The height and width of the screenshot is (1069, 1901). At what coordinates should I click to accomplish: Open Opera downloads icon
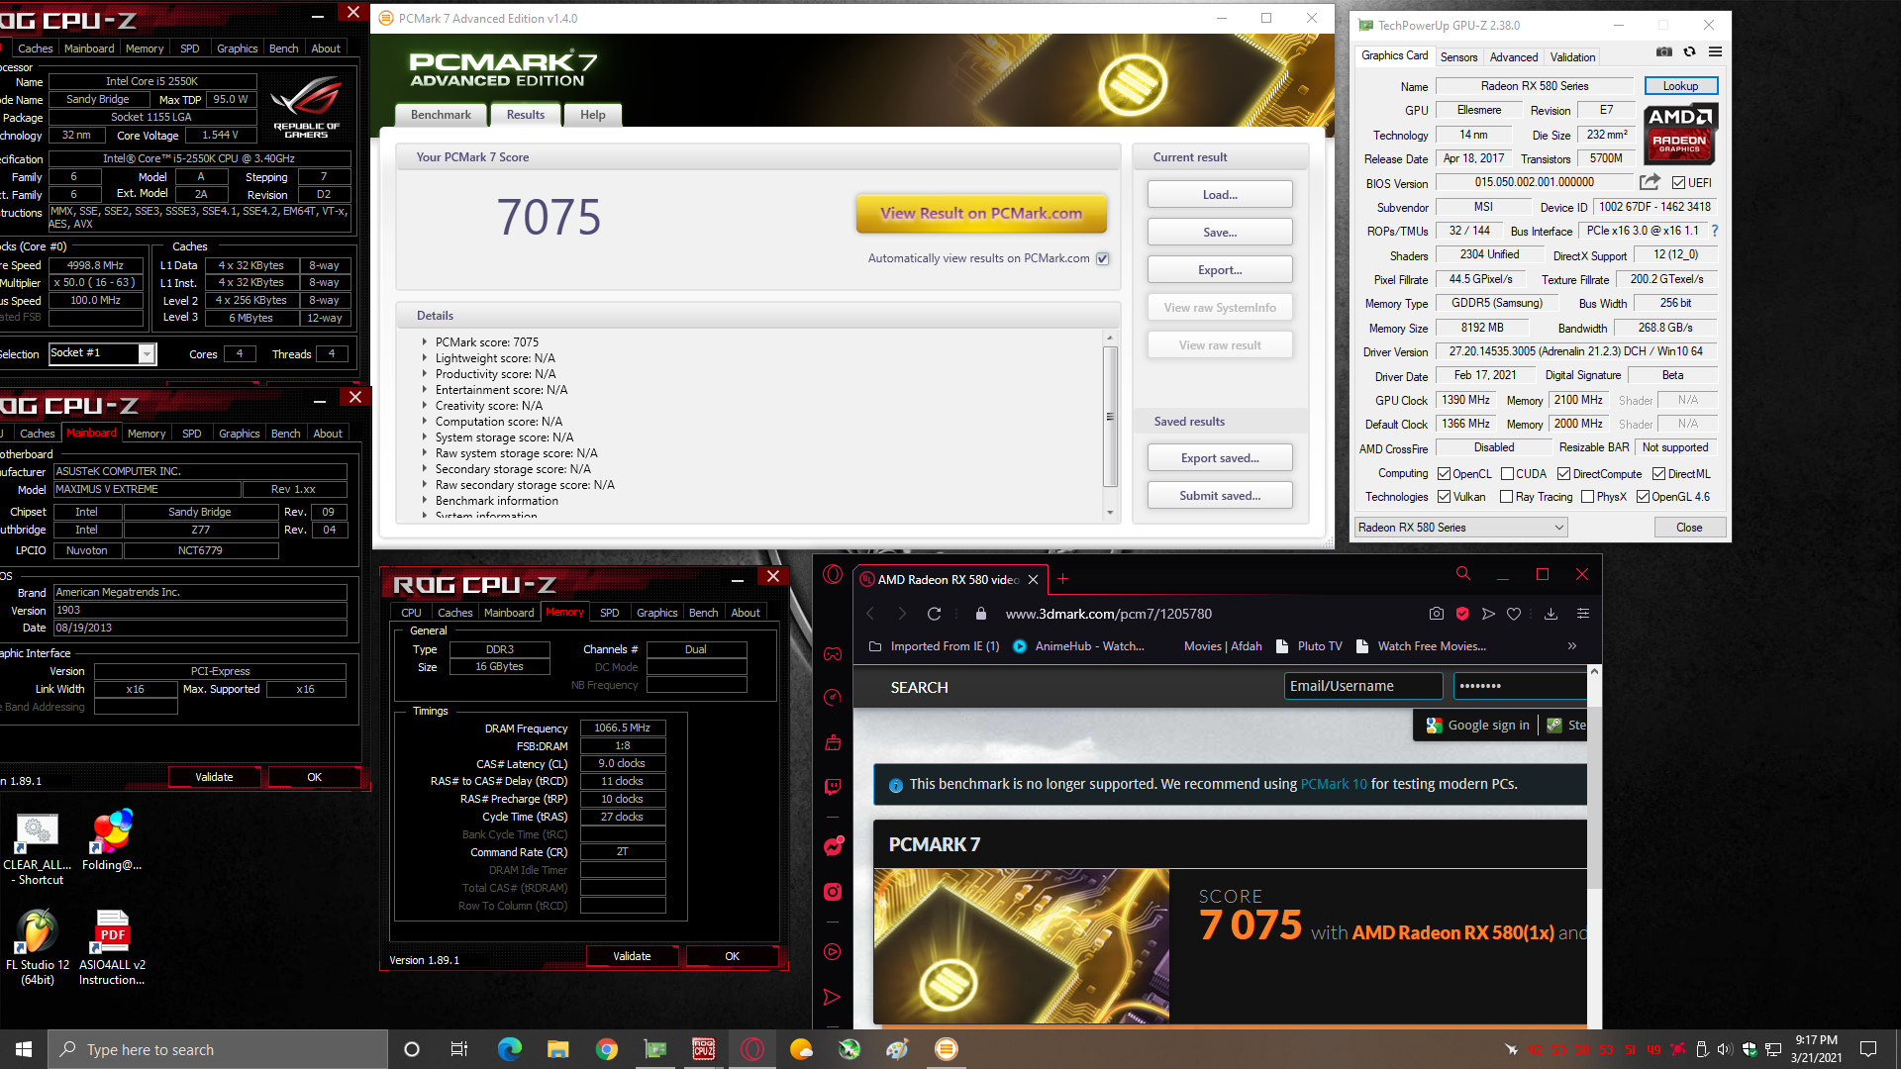pyautogui.click(x=1551, y=614)
